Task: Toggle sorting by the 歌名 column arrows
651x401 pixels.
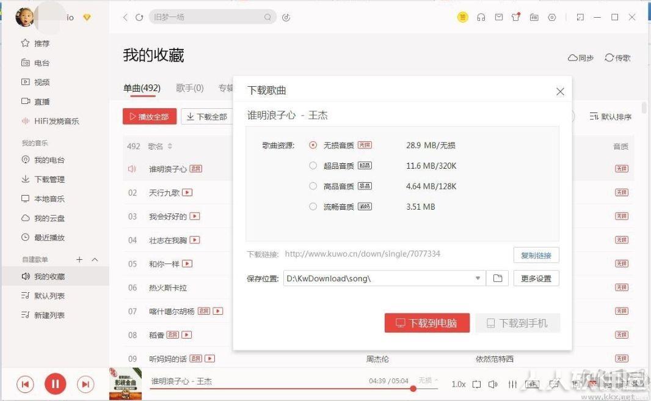Action: [170, 146]
